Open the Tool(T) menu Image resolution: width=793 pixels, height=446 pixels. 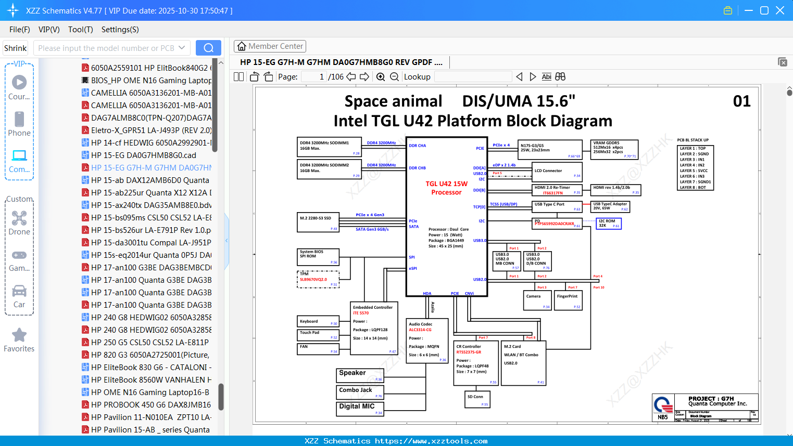pos(81,30)
